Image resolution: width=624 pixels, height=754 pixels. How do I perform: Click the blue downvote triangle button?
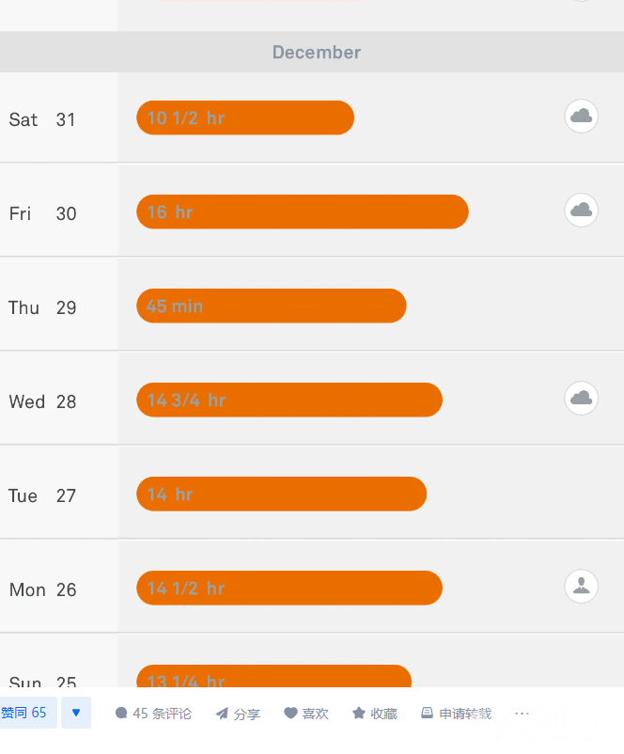point(76,713)
